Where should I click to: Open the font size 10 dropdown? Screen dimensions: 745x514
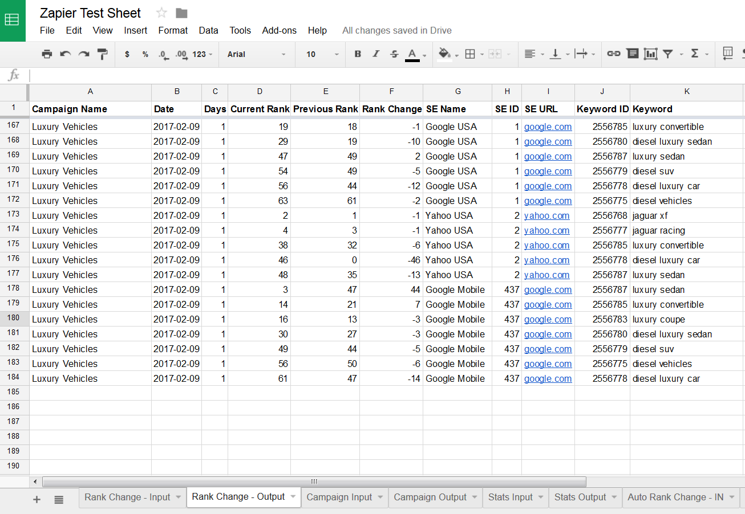click(322, 54)
